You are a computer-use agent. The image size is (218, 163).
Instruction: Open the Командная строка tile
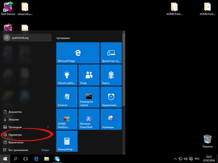click(89, 97)
